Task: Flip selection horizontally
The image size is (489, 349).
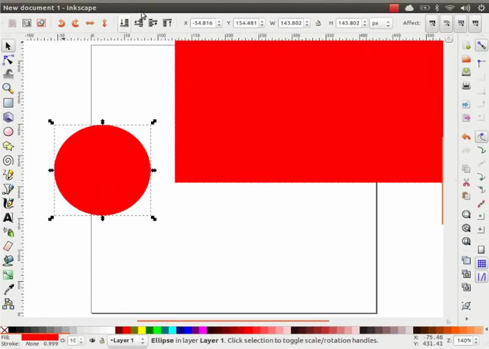Action: point(89,23)
